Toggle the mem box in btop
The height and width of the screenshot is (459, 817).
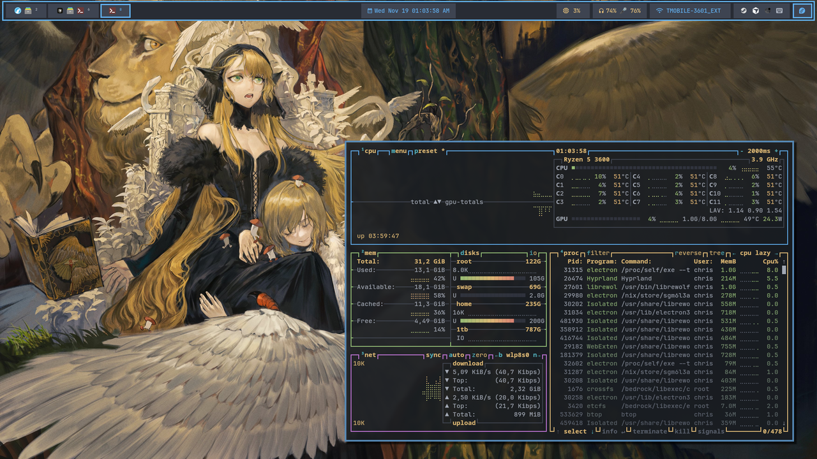[x=370, y=253]
